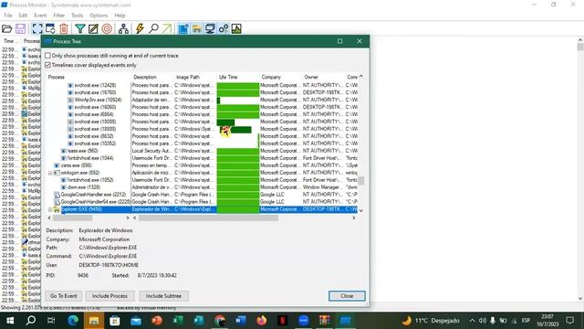This screenshot has height=329, width=584.
Task: Enable Only show processes still running checkbox
Action: [x=47, y=56]
